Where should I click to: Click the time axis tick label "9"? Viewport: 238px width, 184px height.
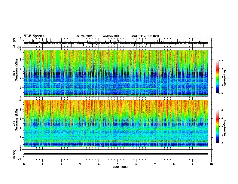click(192, 164)
